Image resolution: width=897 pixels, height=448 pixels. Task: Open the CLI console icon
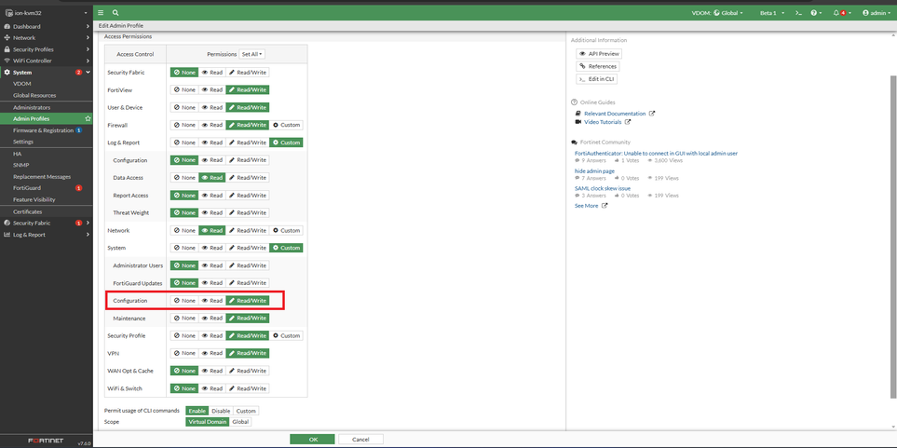798,13
